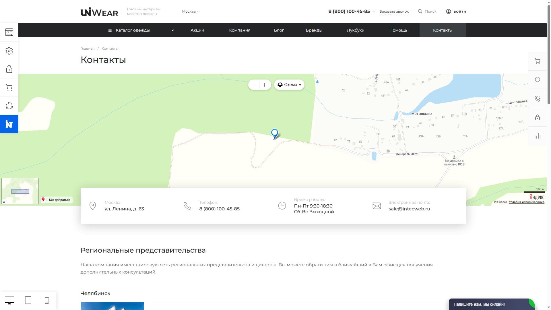Open favorites heart icon in right panel
The height and width of the screenshot is (310, 551).
pyautogui.click(x=537, y=80)
